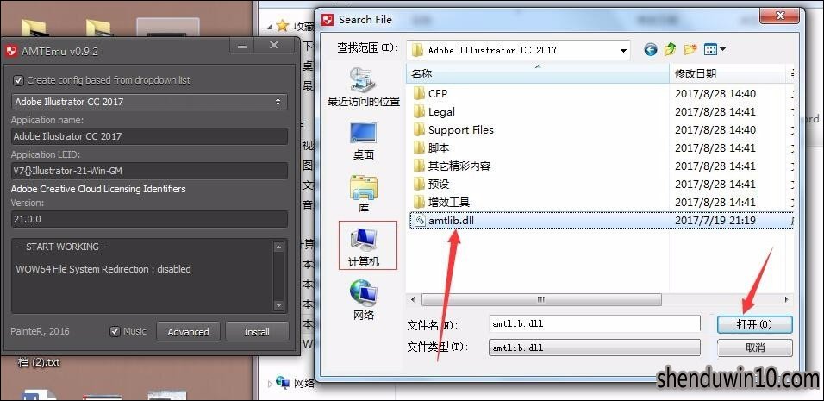Click the Adobe Creative Cloud Licensing Identifiers label
The image size is (824, 401).
click(x=98, y=189)
